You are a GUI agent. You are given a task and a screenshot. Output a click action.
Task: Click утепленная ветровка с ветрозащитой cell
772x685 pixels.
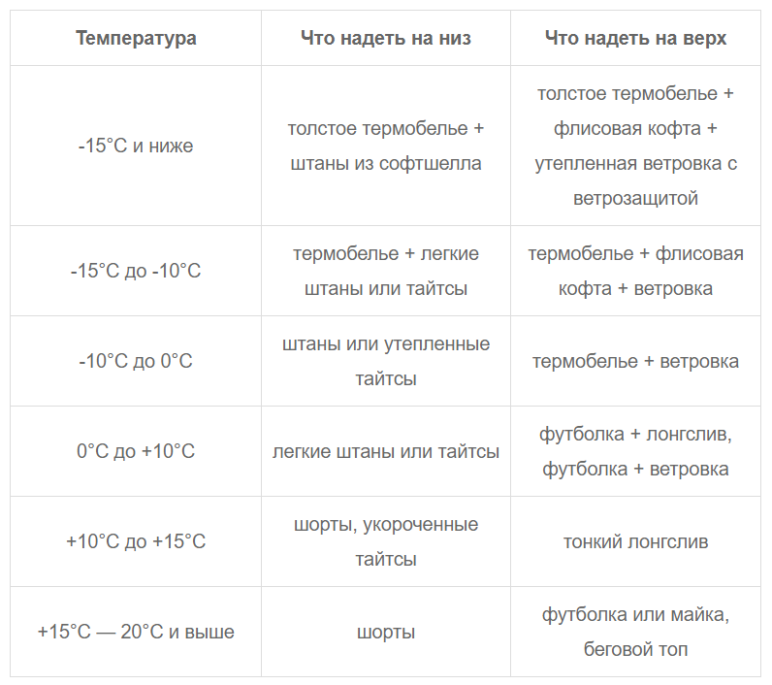(x=635, y=146)
